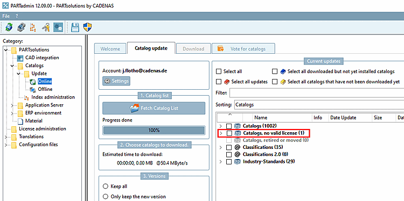Expand the Translations node
Screen dimensions: 404x201
coord(6,137)
